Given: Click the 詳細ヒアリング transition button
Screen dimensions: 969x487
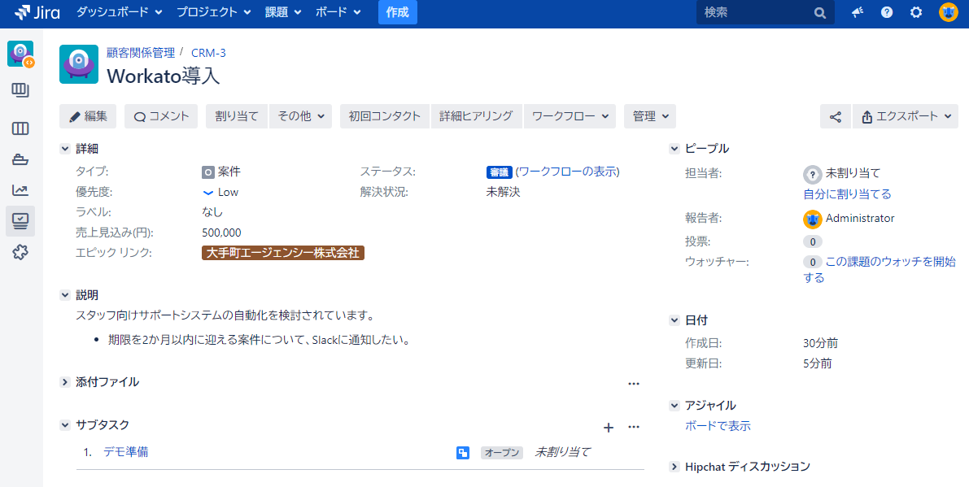Looking at the screenshot, I should [x=477, y=116].
